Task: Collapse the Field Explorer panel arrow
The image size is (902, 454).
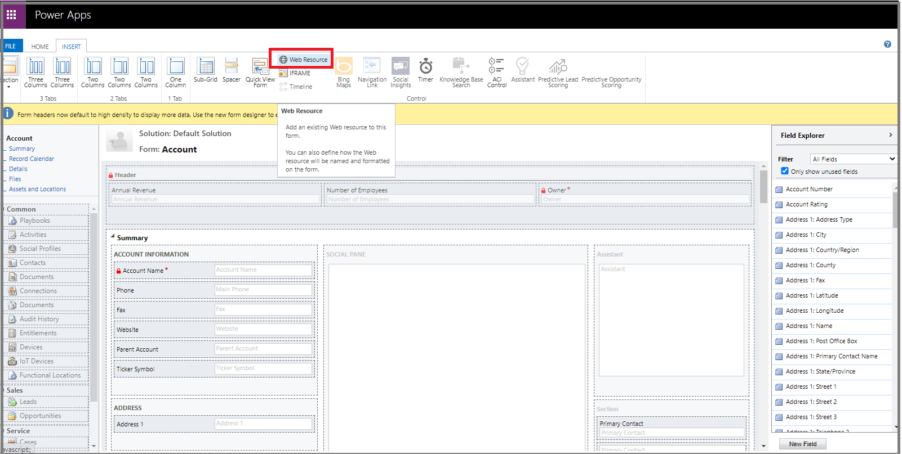Action: click(x=890, y=135)
